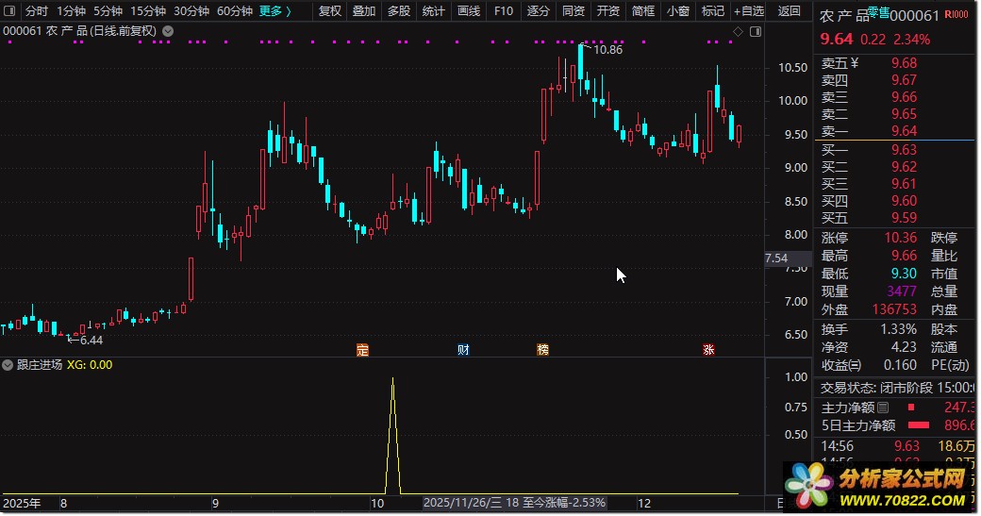Toggle the left panel icon in toolbar

click(x=9, y=10)
